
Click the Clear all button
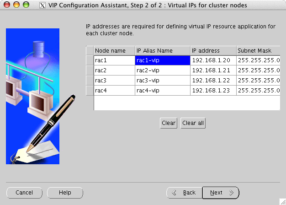pyautogui.click(x=193, y=123)
